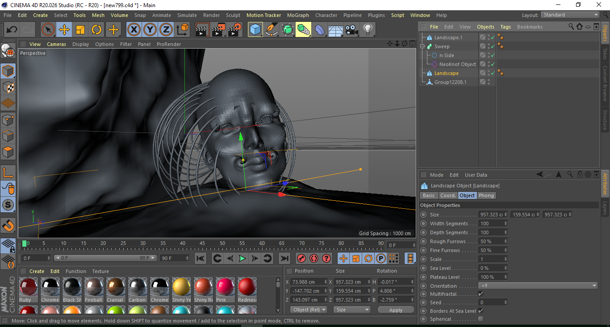
Task: Toggle Snap magnet icon
Action: coord(8,226)
